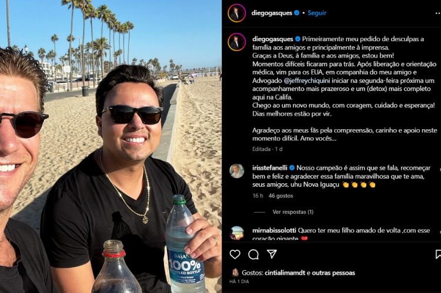441x293 pixels.
Task: Click the small avatar beside Gostos
Action: tap(235, 272)
